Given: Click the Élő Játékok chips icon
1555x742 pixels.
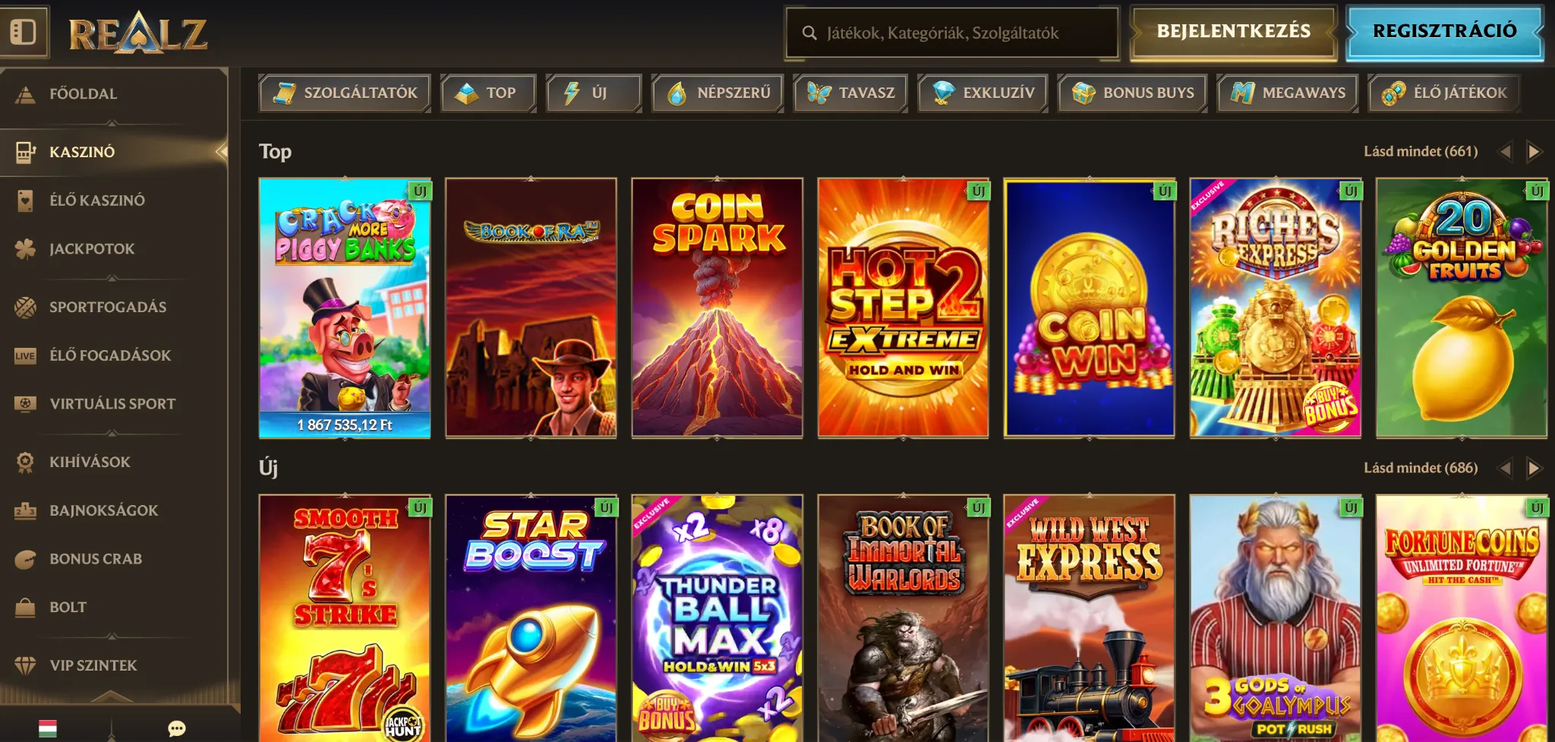Looking at the screenshot, I should point(1394,93).
